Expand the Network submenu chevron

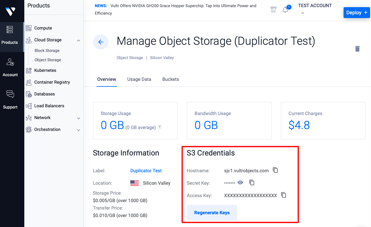(79, 118)
